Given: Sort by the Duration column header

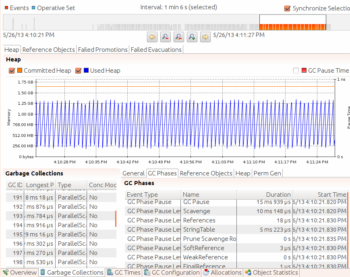Looking at the screenshot, I should 265,194.
